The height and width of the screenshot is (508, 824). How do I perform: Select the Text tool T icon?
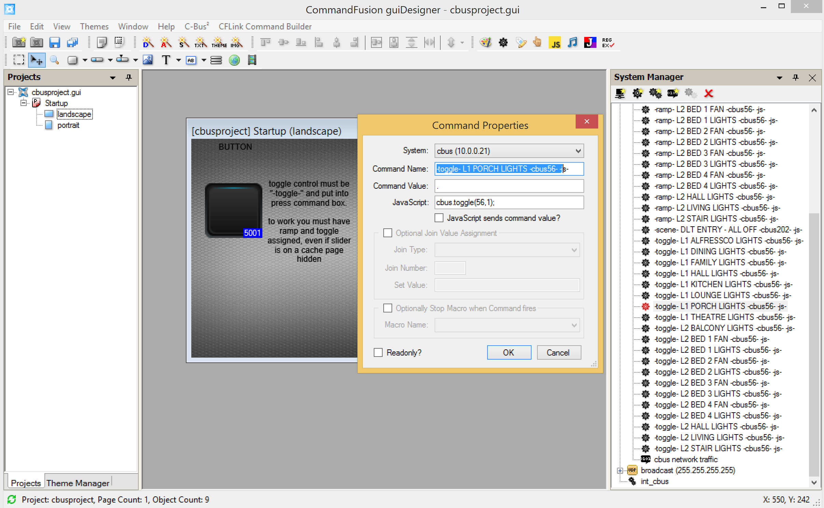point(166,60)
